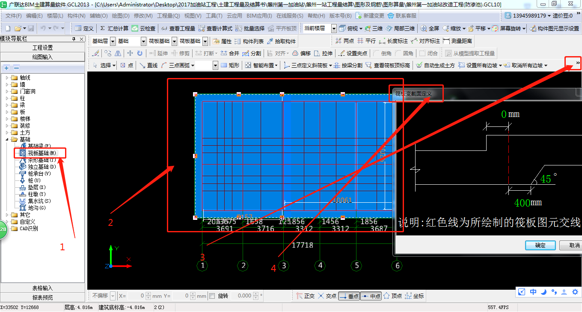The image size is (582, 312).
Task: Open 工程量(Q) menu
Action: 169,15
